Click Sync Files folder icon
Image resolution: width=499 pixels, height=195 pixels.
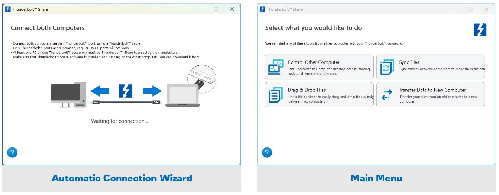pyautogui.click(x=387, y=67)
